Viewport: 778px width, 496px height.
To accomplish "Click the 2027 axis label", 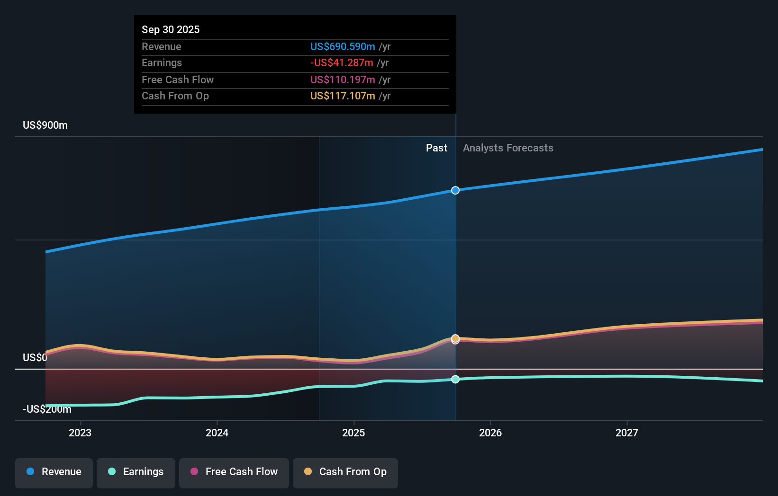I will (x=627, y=432).
